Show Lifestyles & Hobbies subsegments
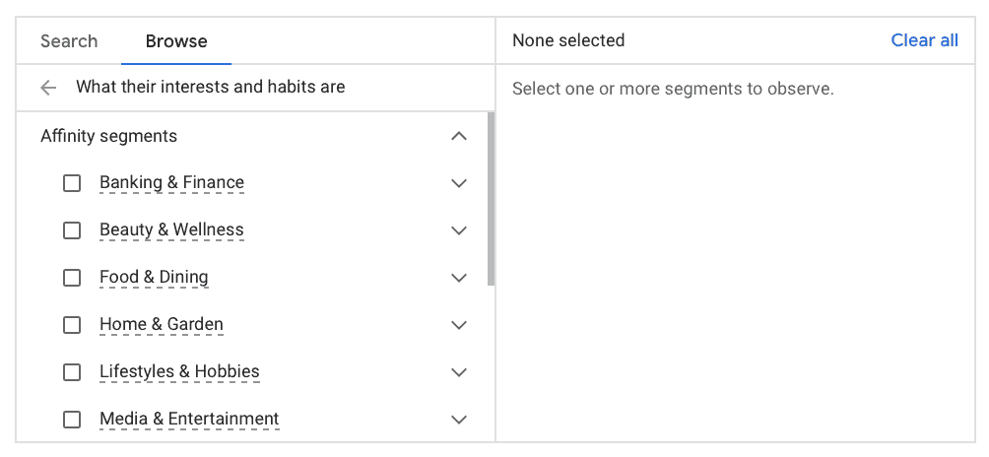 point(458,372)
